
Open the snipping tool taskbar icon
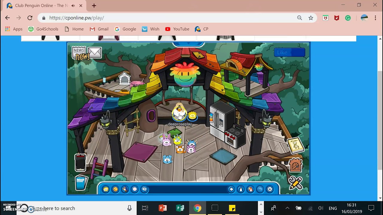(215, 208)
